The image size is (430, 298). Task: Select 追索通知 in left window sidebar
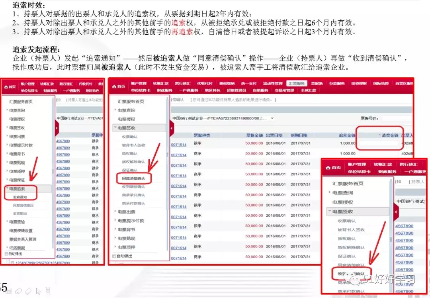point(20,197)
